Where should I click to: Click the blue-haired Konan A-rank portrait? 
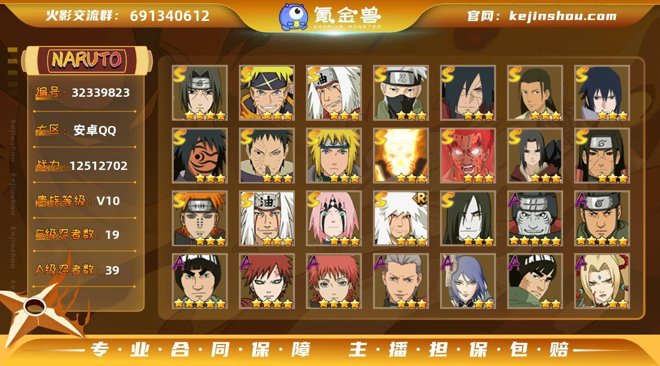468,281
